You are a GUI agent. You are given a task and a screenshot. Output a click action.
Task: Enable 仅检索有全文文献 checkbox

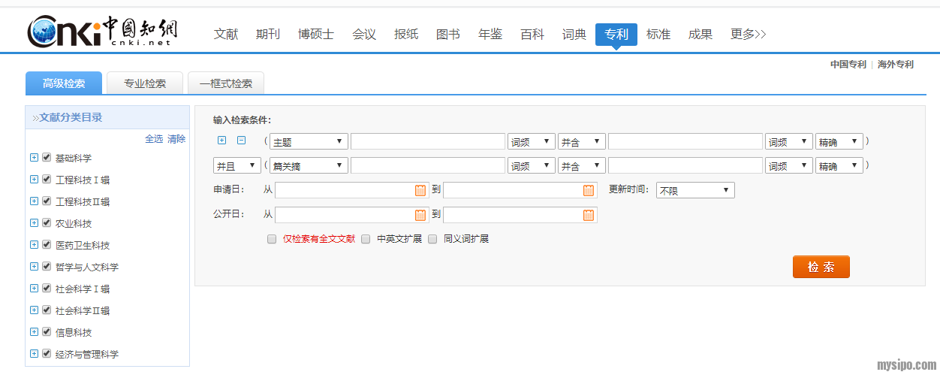tap(272, 239)
